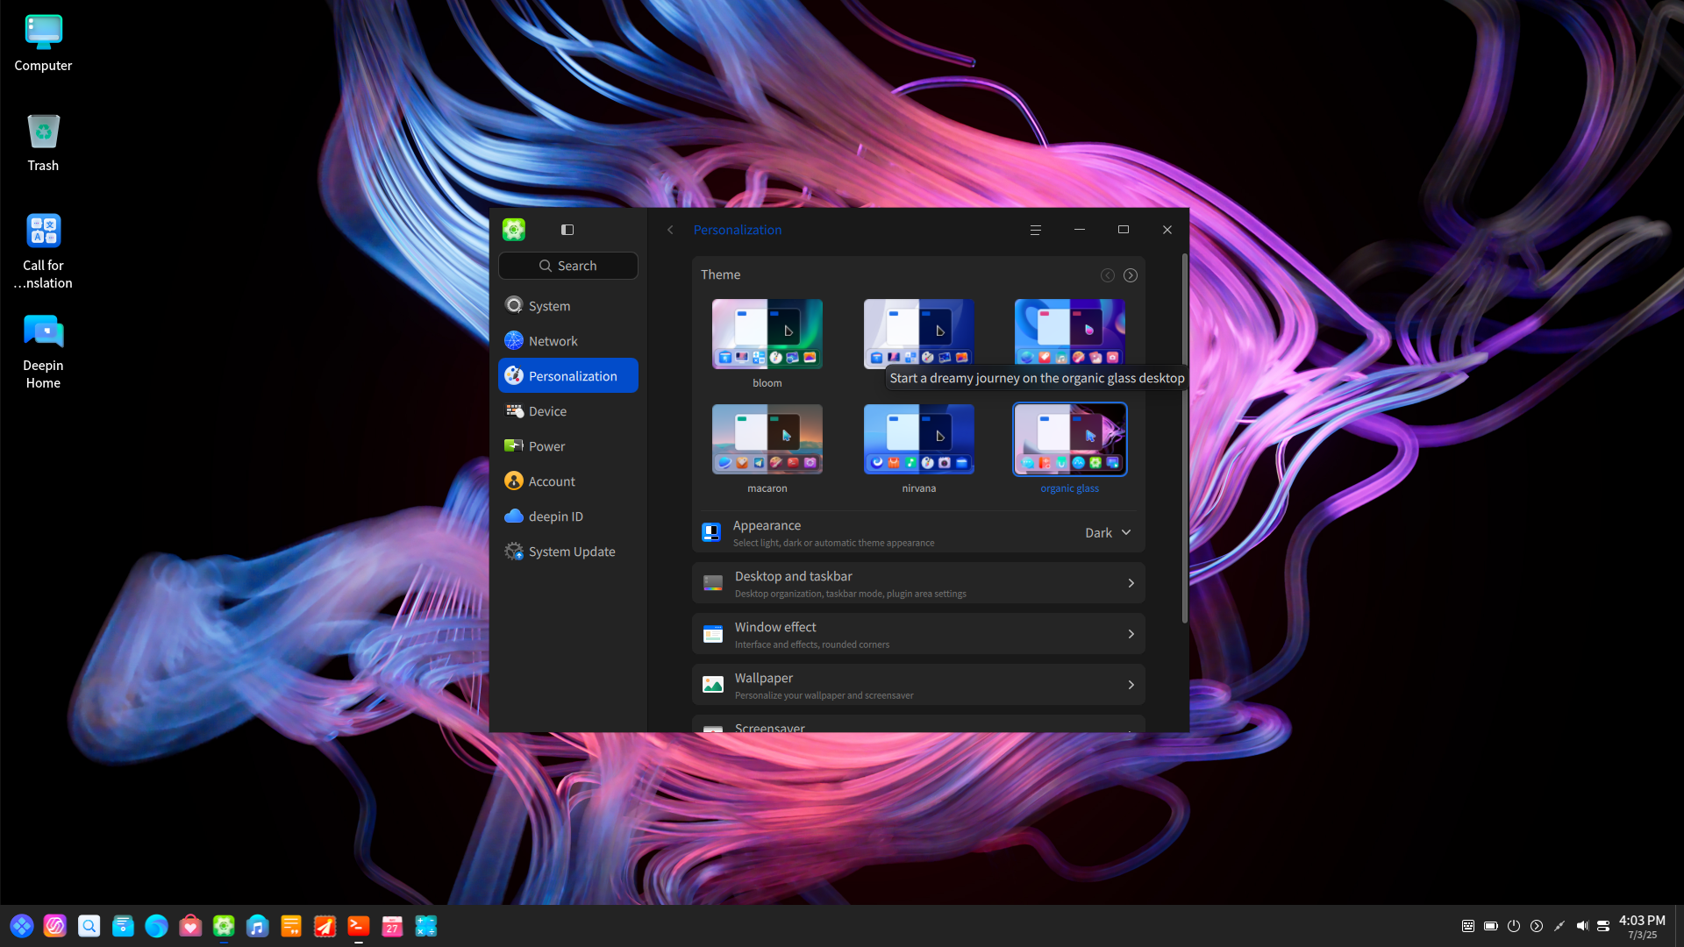The width and height of the screenshot is (1684, 947).
Task: Open the Account settings category
Action: tap(568, 481)
